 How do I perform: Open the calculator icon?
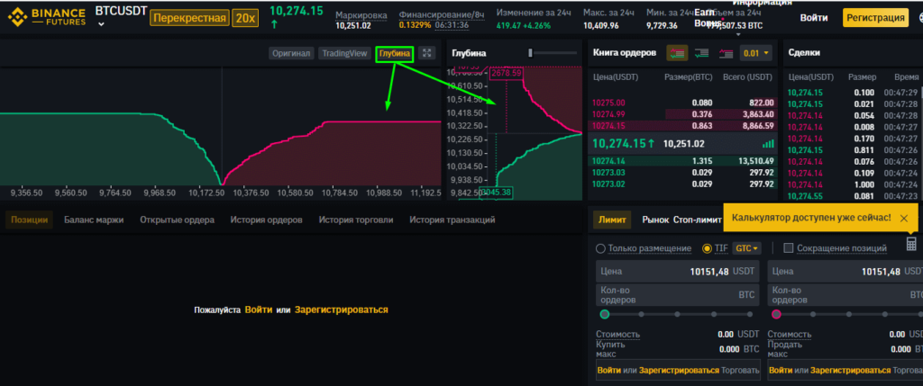tap(910, 244)
